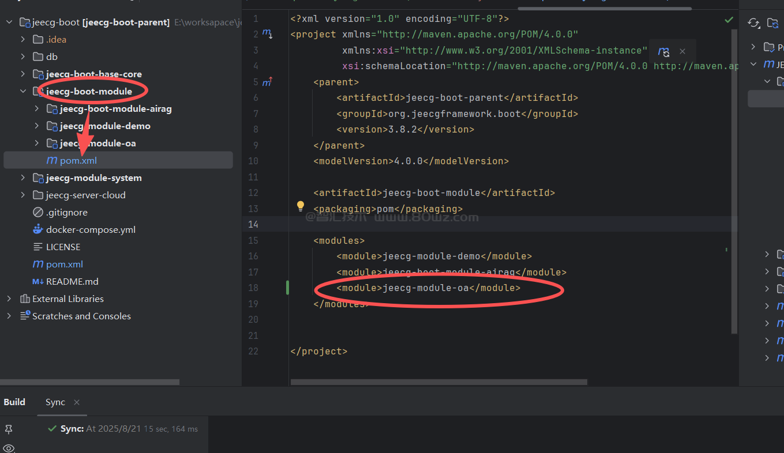
Task: Select the LICENSE file
Action: pos(63,247)
